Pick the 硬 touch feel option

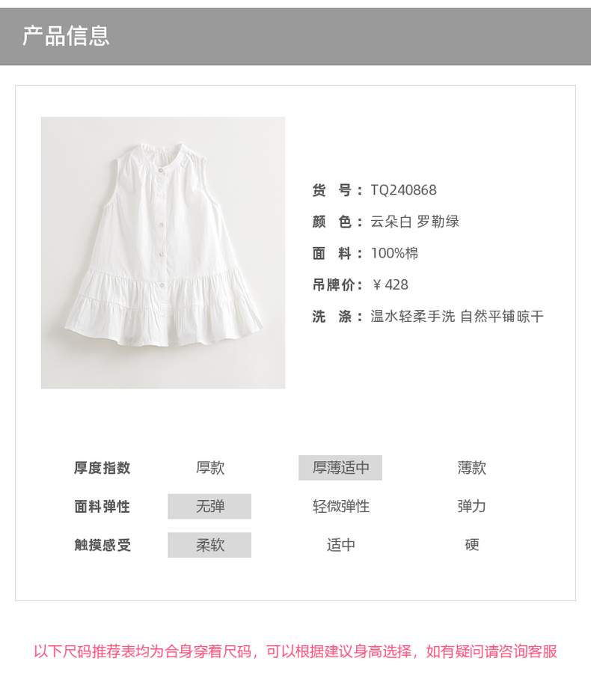[471, 545]
